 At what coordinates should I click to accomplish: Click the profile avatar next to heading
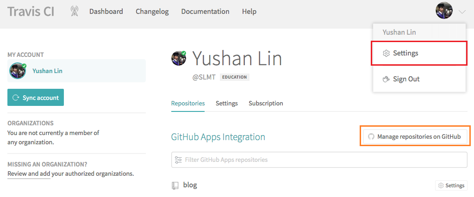(x=179, y=58)
